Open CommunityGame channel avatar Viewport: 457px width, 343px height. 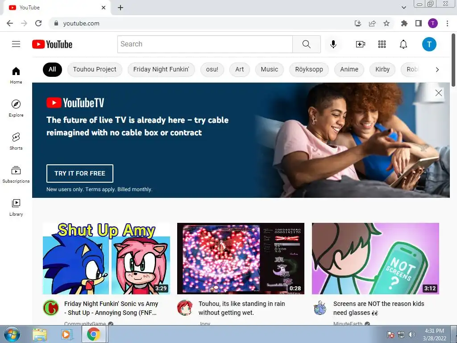pos(51,308)
